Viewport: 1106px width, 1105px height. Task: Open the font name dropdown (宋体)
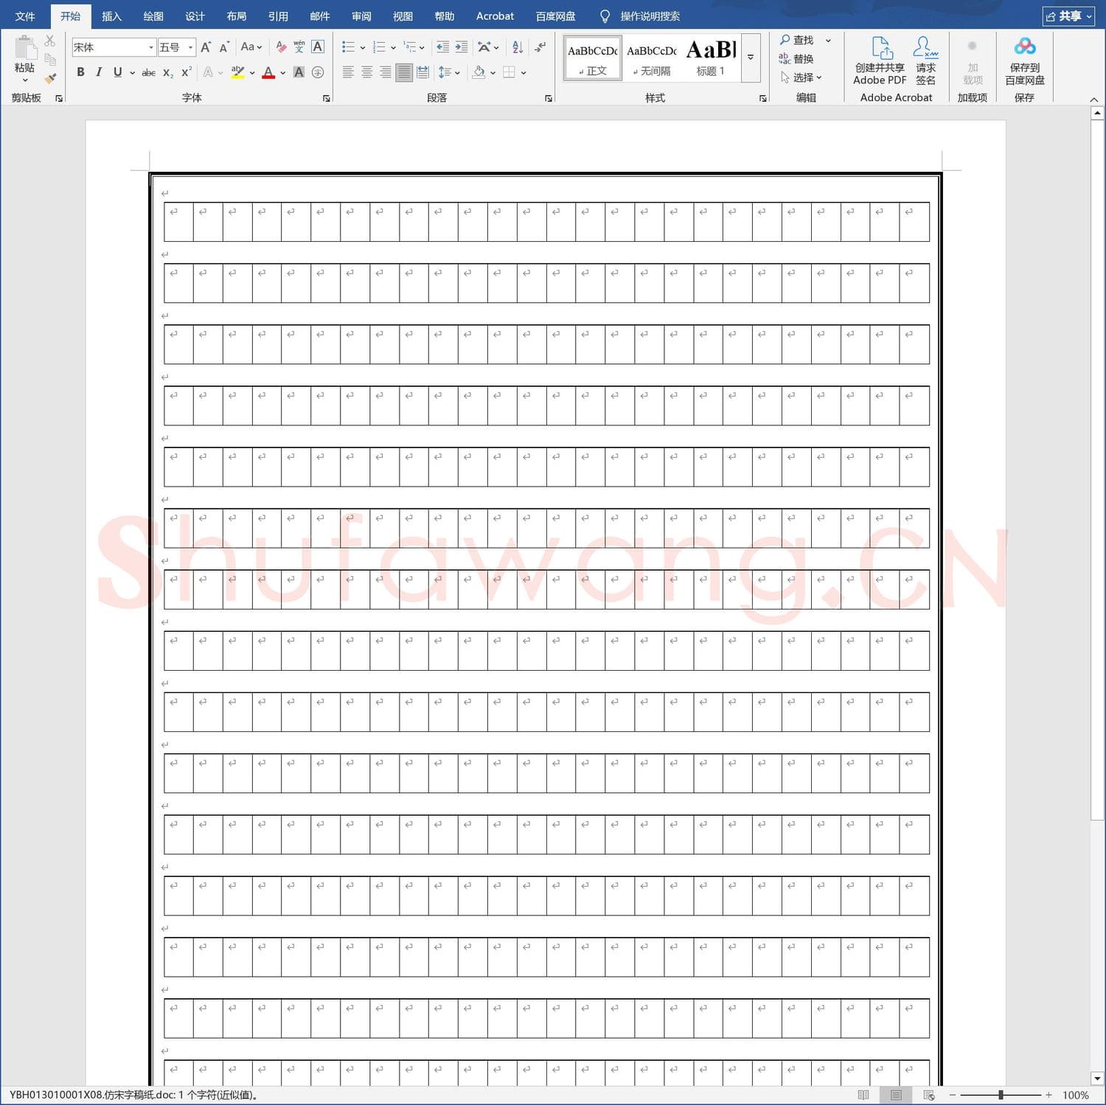(150, 47)
